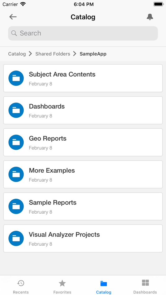Select the Catalog bottom tab
166x295 pixels.
coord(104,287)
